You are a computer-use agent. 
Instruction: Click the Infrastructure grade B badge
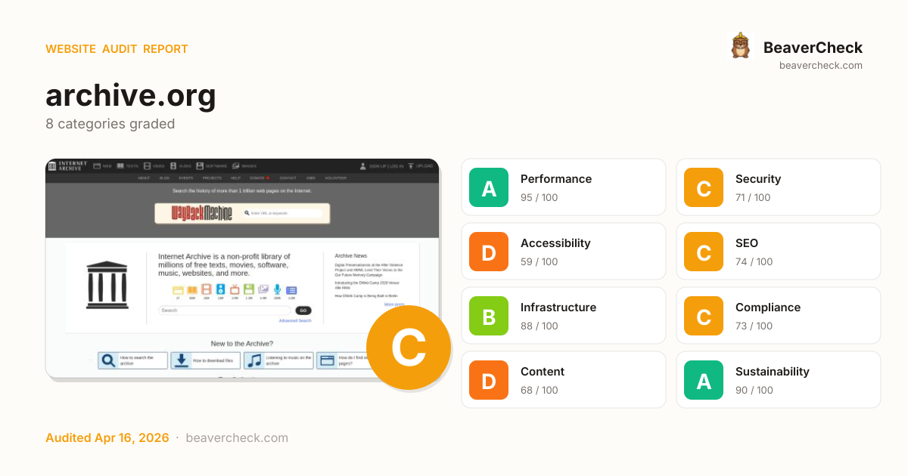[489, 316]
